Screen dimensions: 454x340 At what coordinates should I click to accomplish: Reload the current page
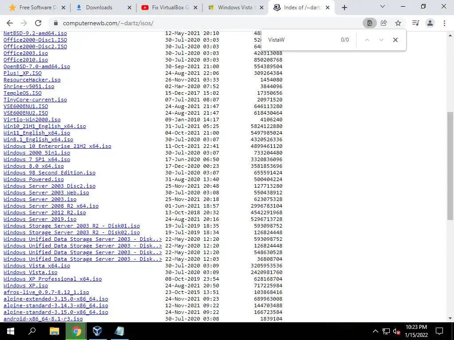[38, 23]
